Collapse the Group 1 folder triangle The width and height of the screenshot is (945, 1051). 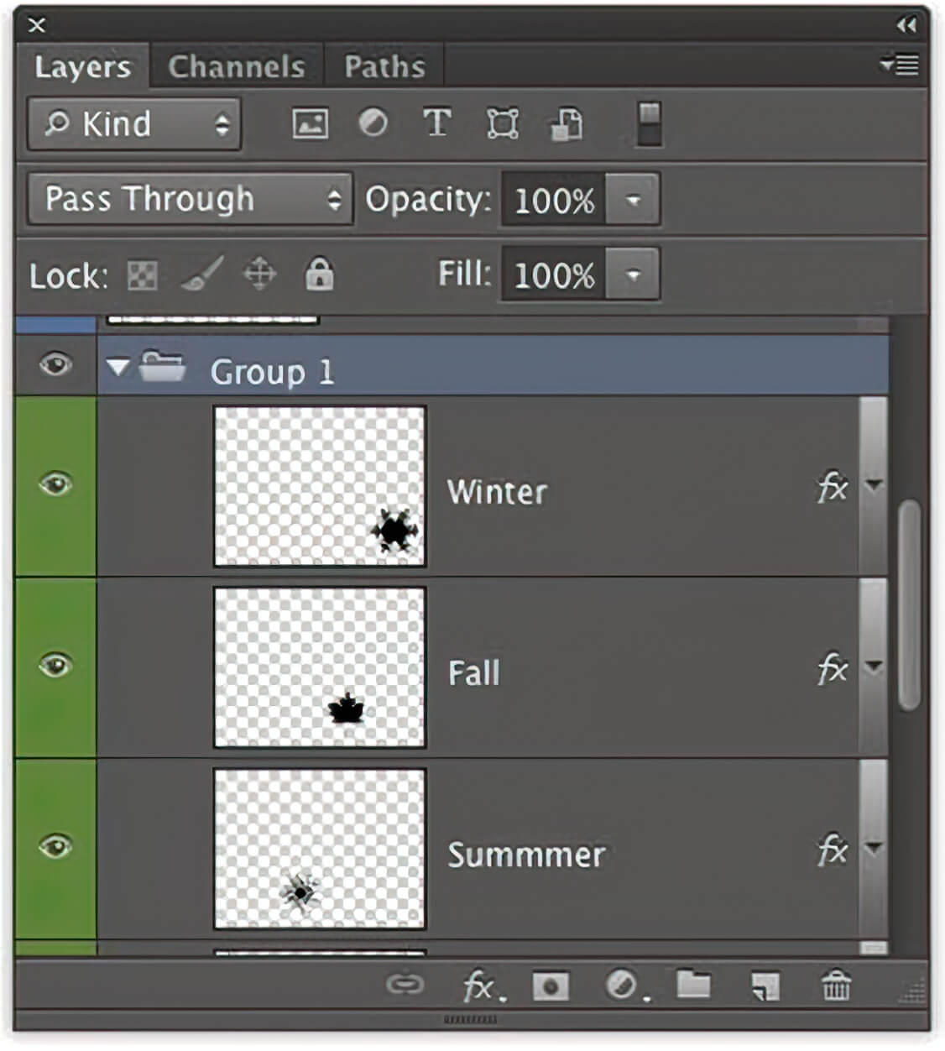coord(118,367)
